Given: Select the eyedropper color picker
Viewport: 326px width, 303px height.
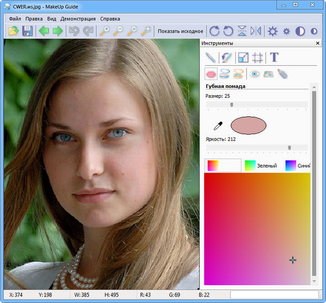Looking at the screenshot, I should pos(217,126).
